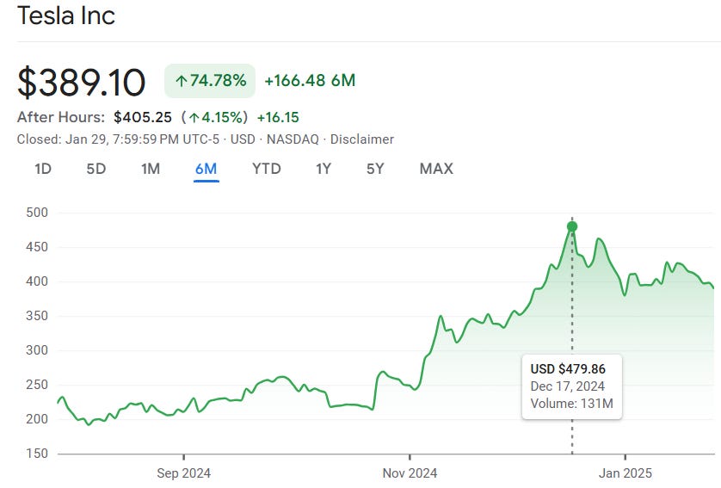Click the 400 y-axis label
The image size is (721, 488).
point(37,281)
